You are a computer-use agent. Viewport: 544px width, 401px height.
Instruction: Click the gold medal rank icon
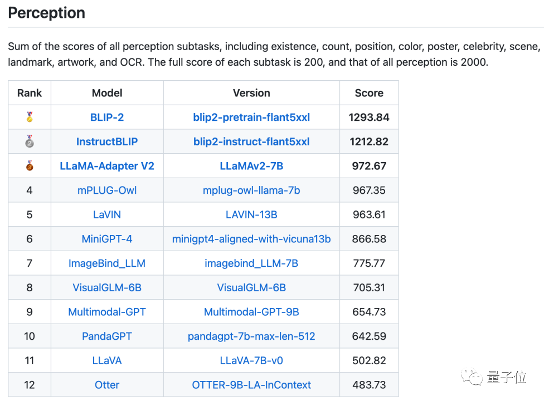[30, 117]
